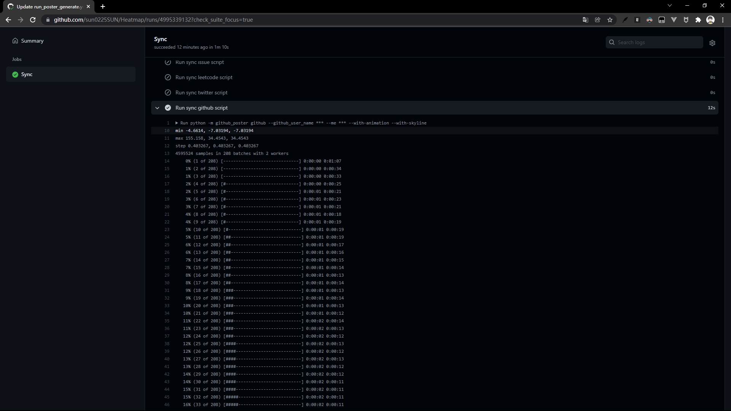
Task: Open the user profile avatar
Action: click(x=710, y=20)
